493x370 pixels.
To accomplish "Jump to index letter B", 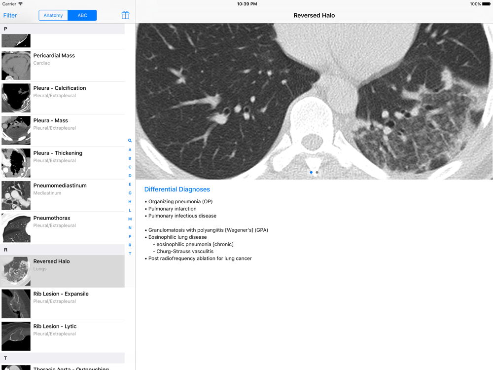I will 130,158.
